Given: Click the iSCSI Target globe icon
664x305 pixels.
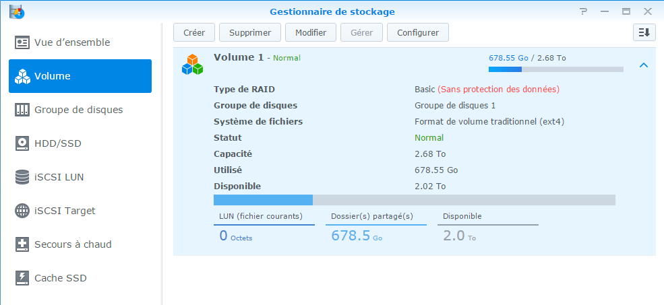Looking at the screenshot, I should click(x=22, y=211).
